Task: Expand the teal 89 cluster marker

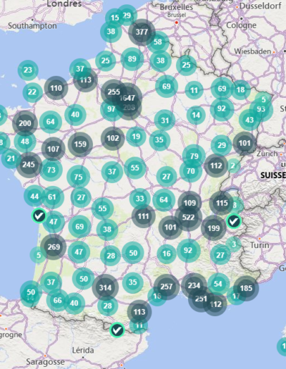Action: [x=132, y=59]
